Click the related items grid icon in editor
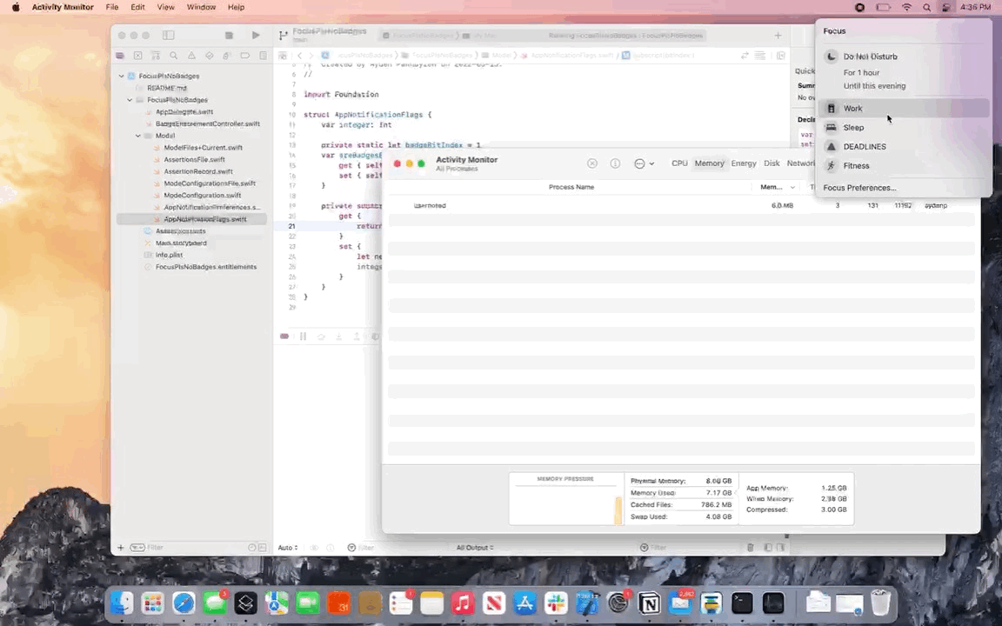The height and width of the screenshot is (626, 1002). click(283, 56)
